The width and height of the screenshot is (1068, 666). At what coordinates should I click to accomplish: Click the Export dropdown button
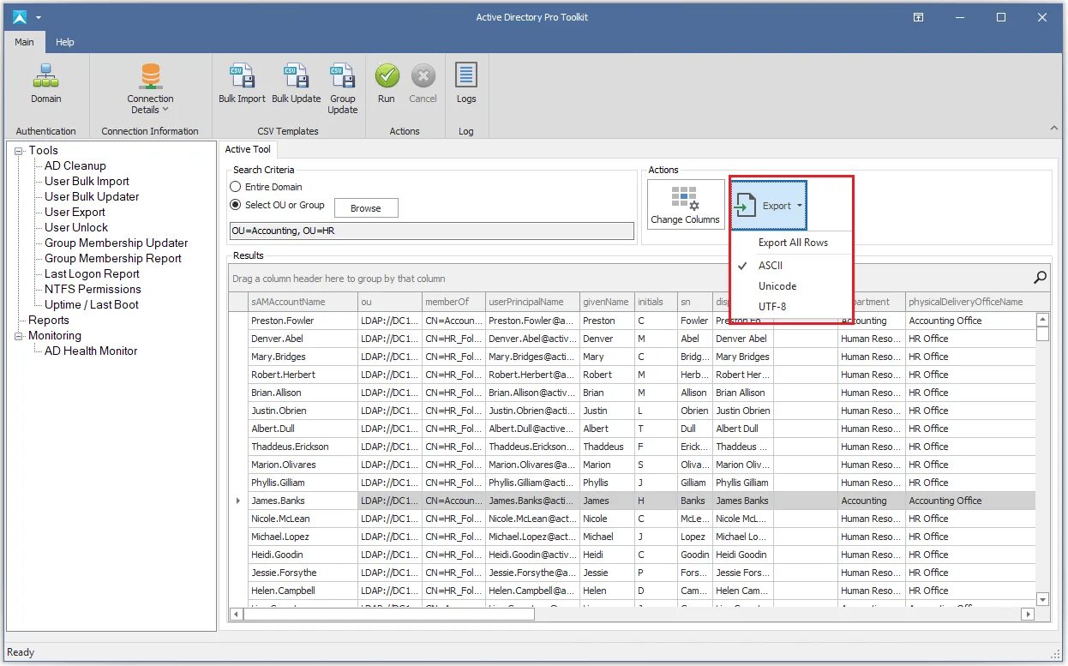pos(769,206)
